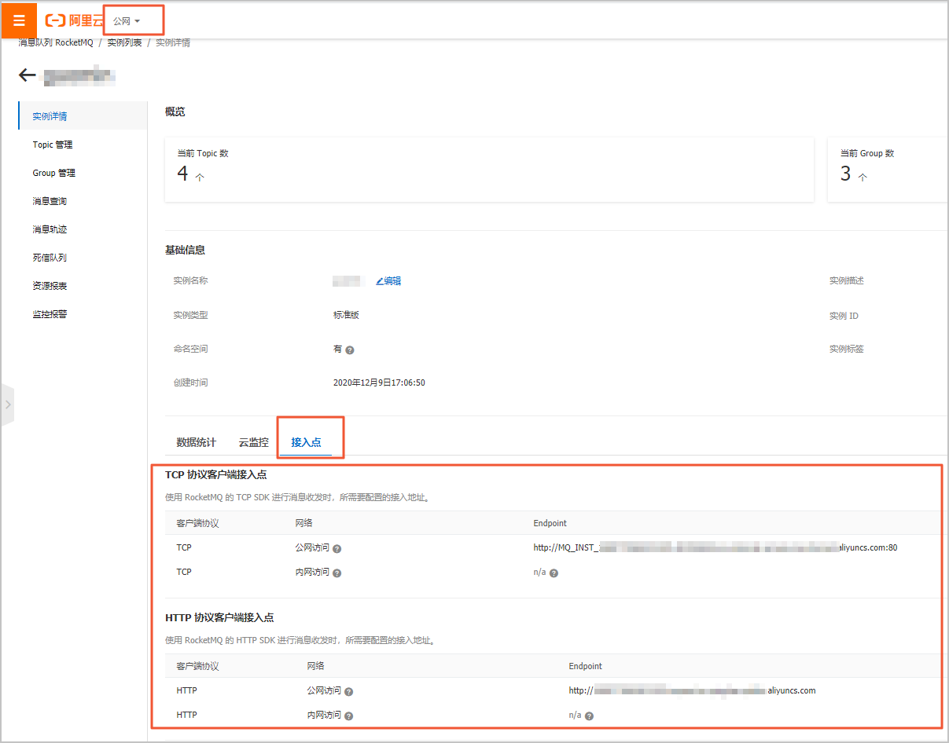Click help icon beside TCP n/a endpoint
The image size is (949, 743).
(x=554, y=573)
